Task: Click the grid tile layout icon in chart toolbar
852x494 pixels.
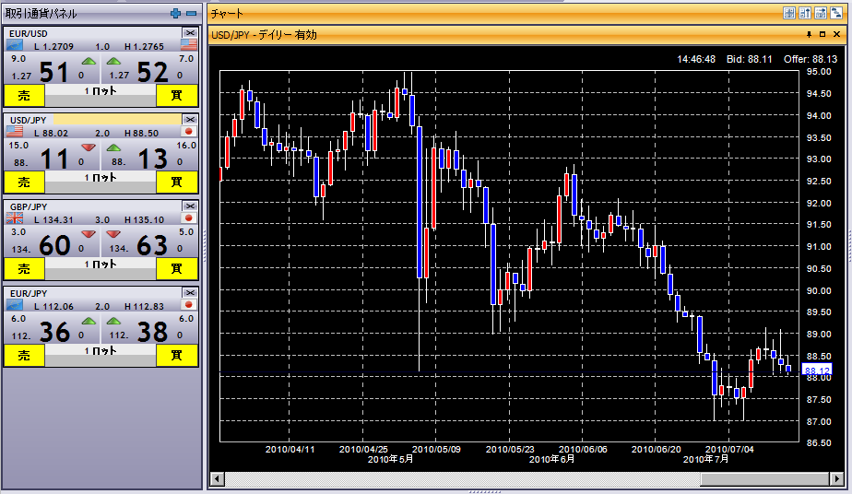Action: click(x=789, y=13)
